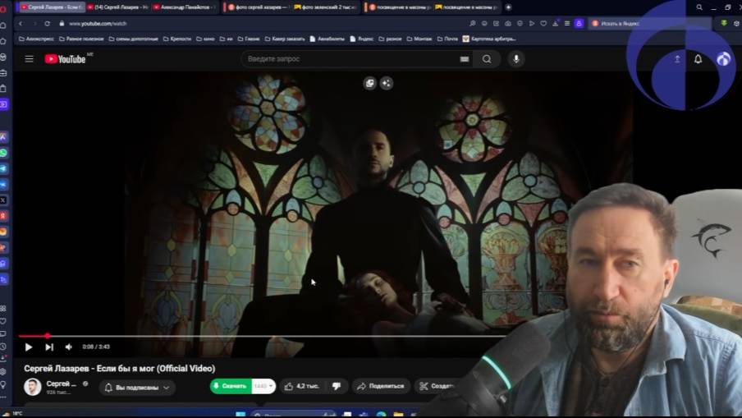Image resolution: width=742 pixels, height=418 pixels.
Task: Switch to tab 'фото сергей лазарев'
Action: coord(258,7)
